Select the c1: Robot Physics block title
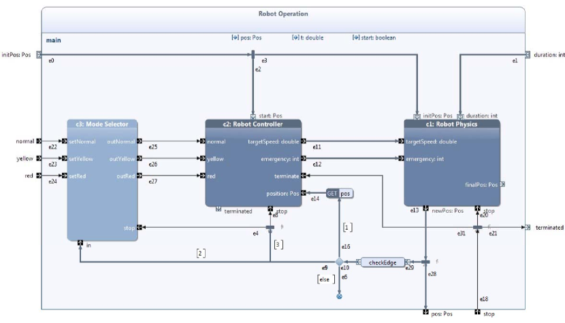565x323 pixels. pos(451,124)
